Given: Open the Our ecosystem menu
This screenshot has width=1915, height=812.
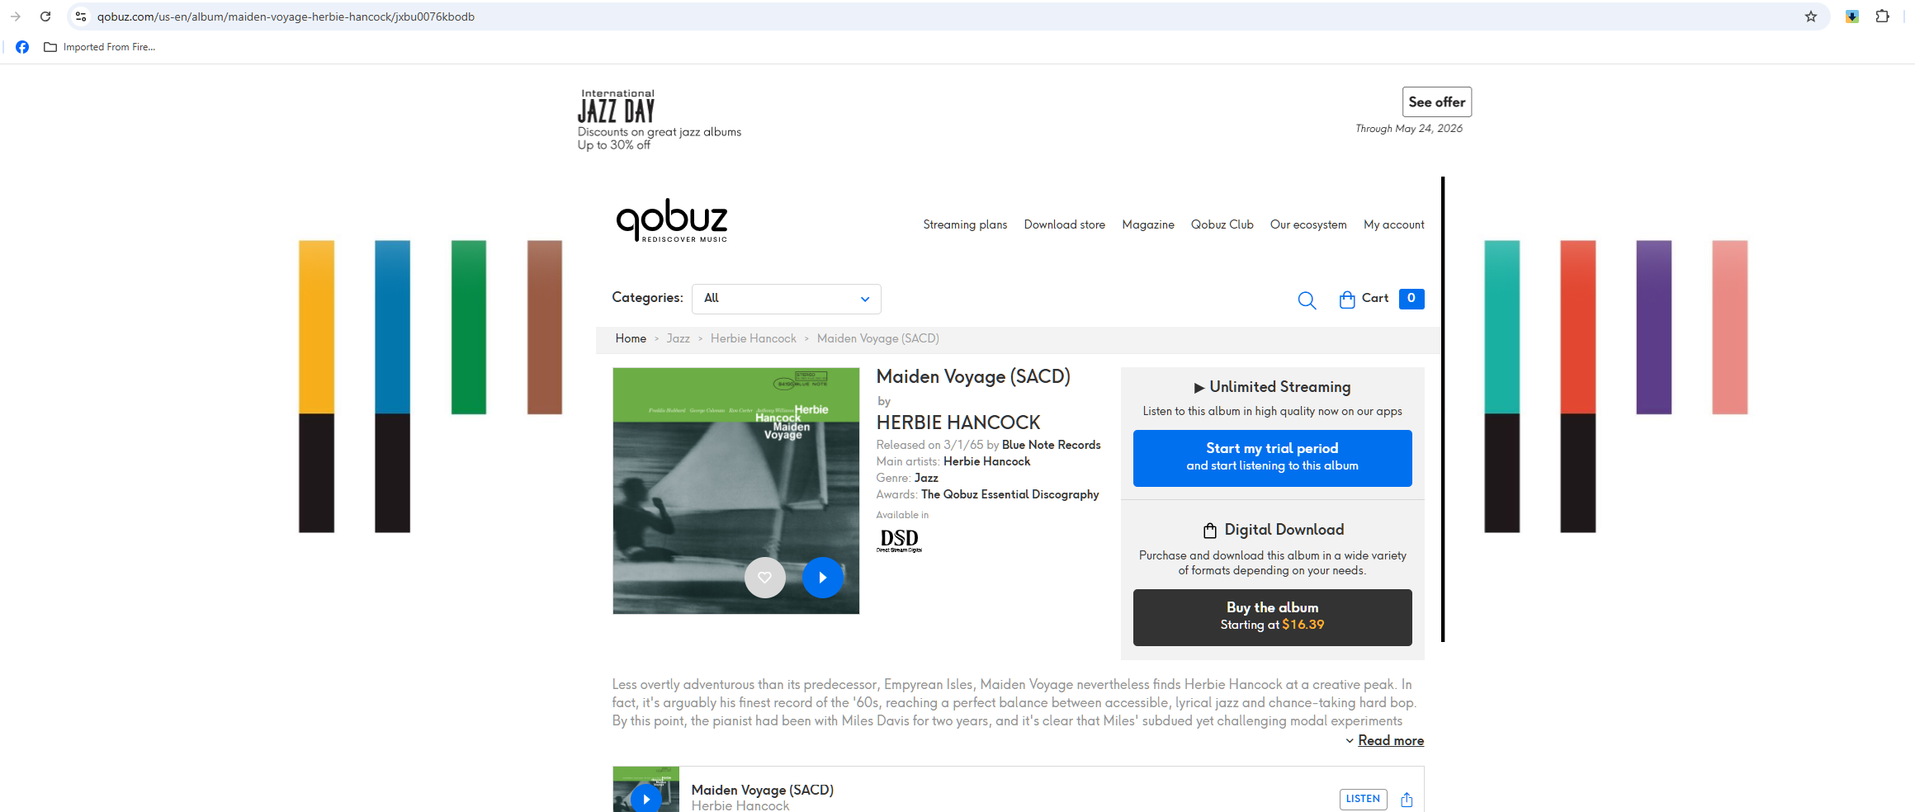Looking at the screenshot, I should [x=1308, y=224].
